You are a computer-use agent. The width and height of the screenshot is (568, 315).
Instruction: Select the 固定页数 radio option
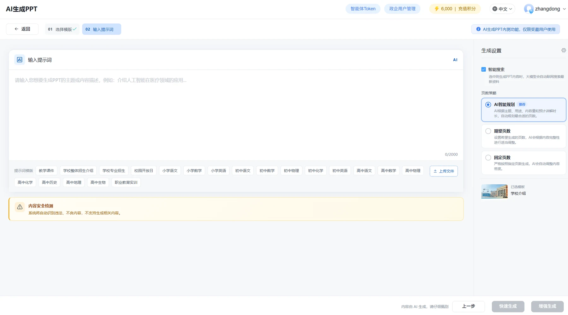tap(488, 157)
